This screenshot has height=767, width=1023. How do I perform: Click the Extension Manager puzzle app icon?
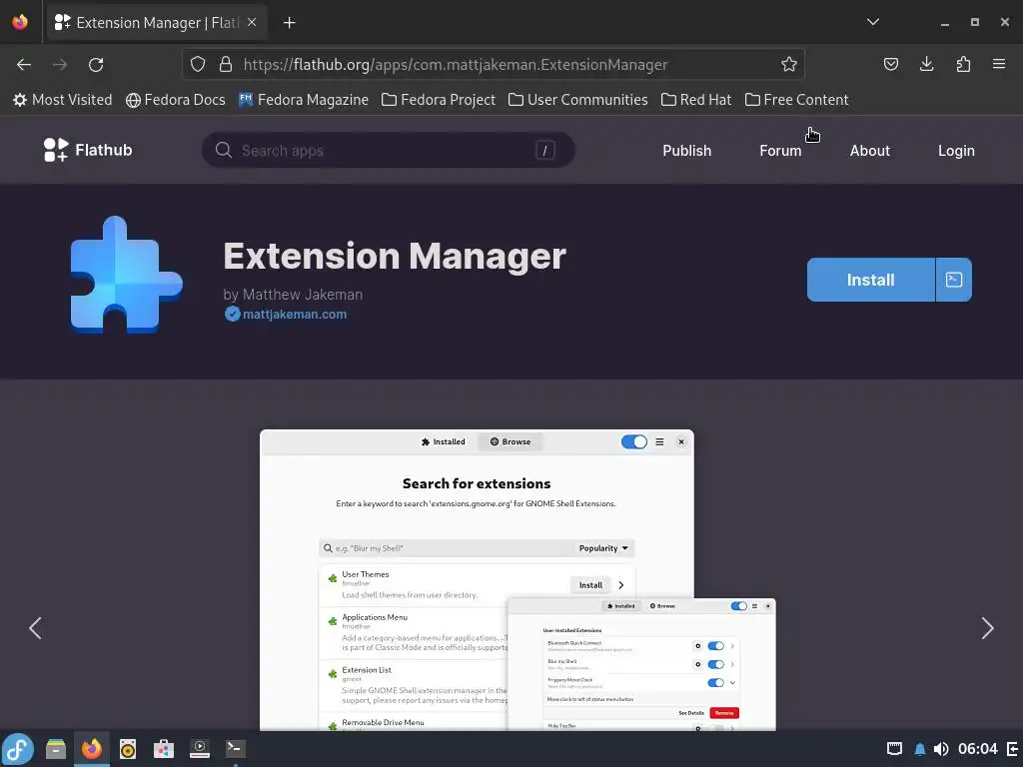[x=127, y=275]
